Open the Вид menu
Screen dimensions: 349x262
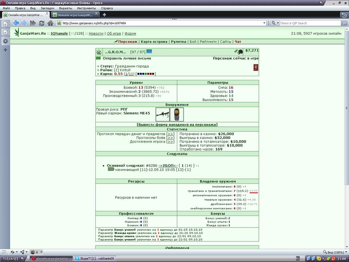(x=33, y=8)
